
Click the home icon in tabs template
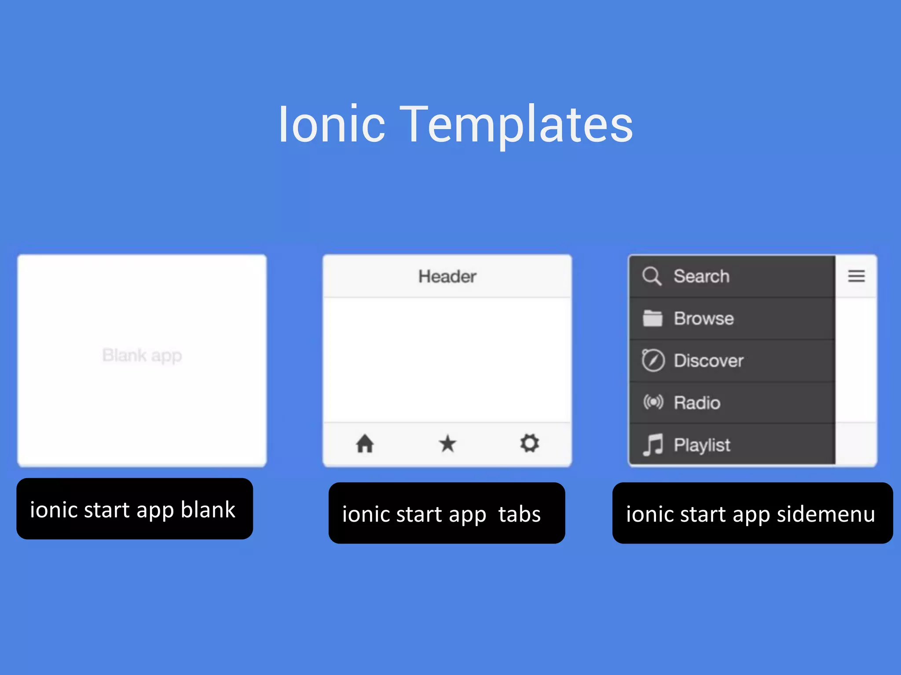[x=365, y=443]
